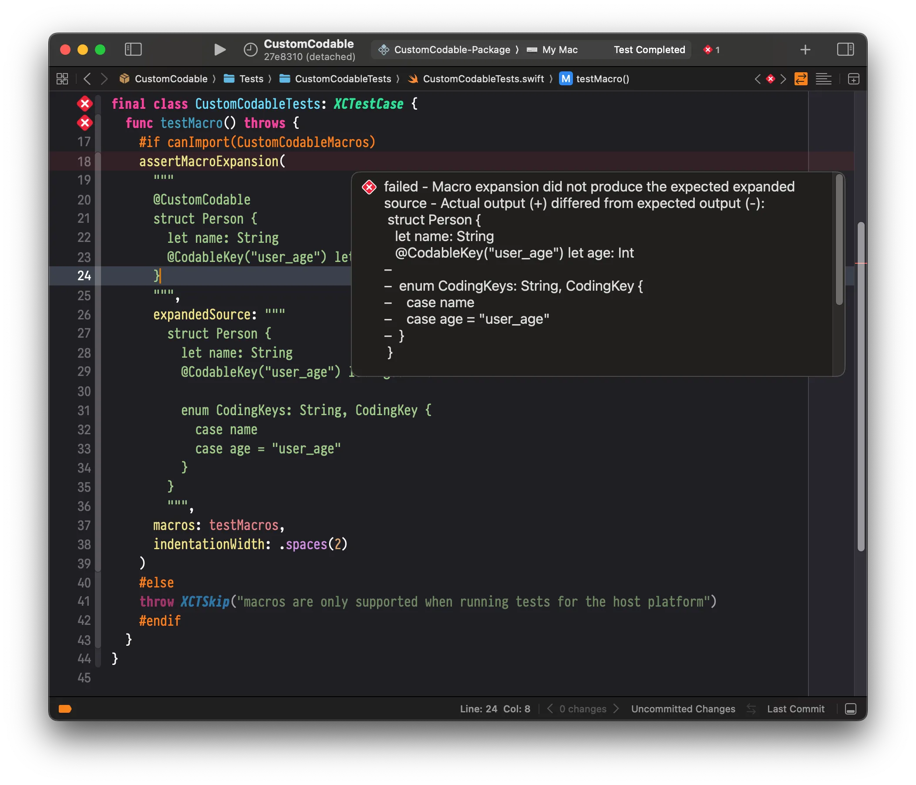
Task: Open the related items grid menu
Action: (x=62, y=79)
